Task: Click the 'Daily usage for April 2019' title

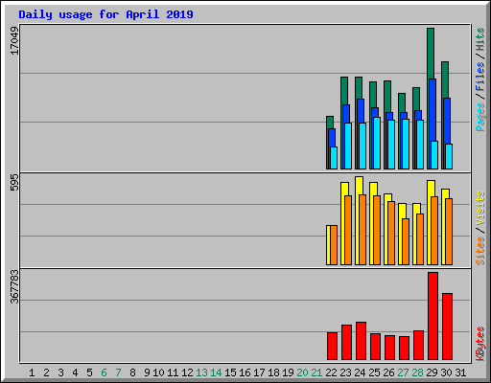Action: click(105, 14)
